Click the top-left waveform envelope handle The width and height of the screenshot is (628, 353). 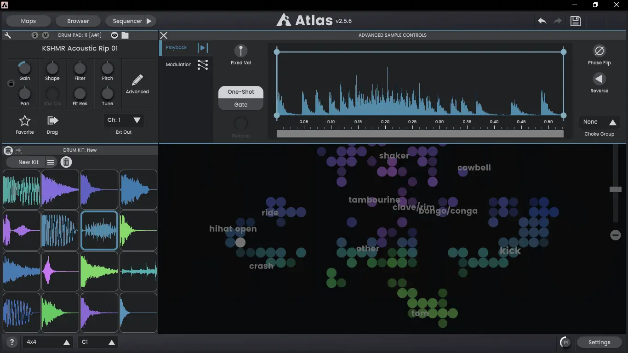tap(277, 52)
